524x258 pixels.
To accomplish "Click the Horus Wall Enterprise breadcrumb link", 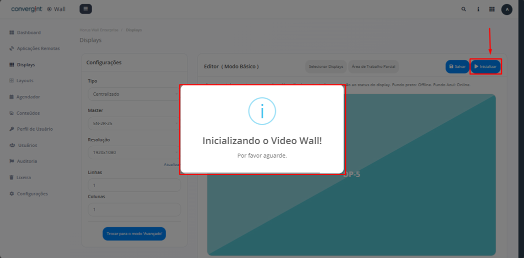I will [98, 30].
